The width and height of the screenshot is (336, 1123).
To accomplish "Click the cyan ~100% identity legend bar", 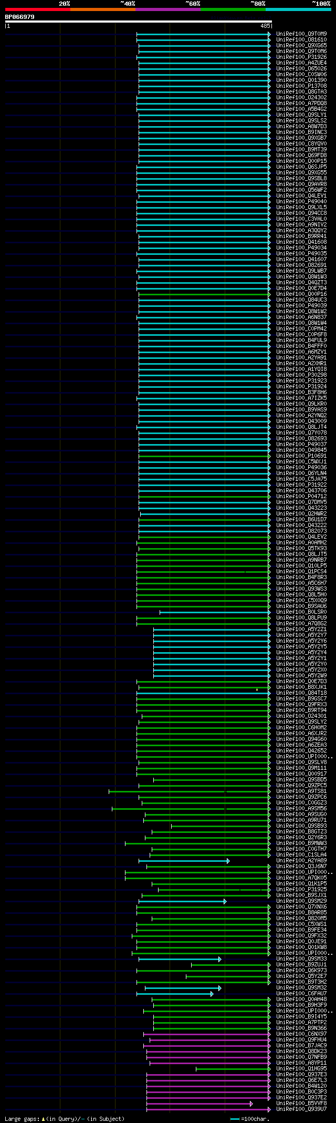I will [298, 9].
